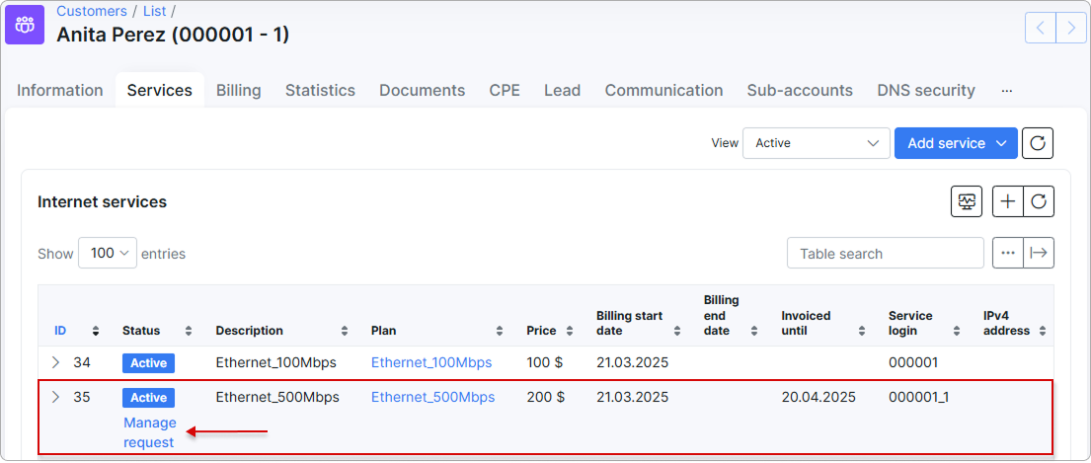Click the List breadcrumb link
Image resolution: width=1091 pixels, height=463 pixels.
[x=154, y=11]
